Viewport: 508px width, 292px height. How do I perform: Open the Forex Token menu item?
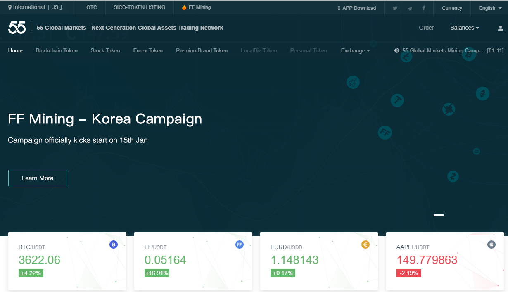point(148,50)
